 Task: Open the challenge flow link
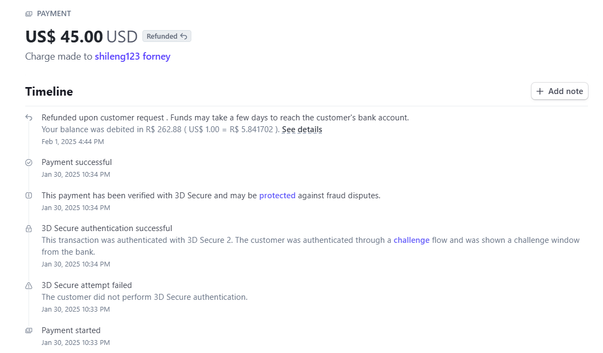[x=412, y=240]
